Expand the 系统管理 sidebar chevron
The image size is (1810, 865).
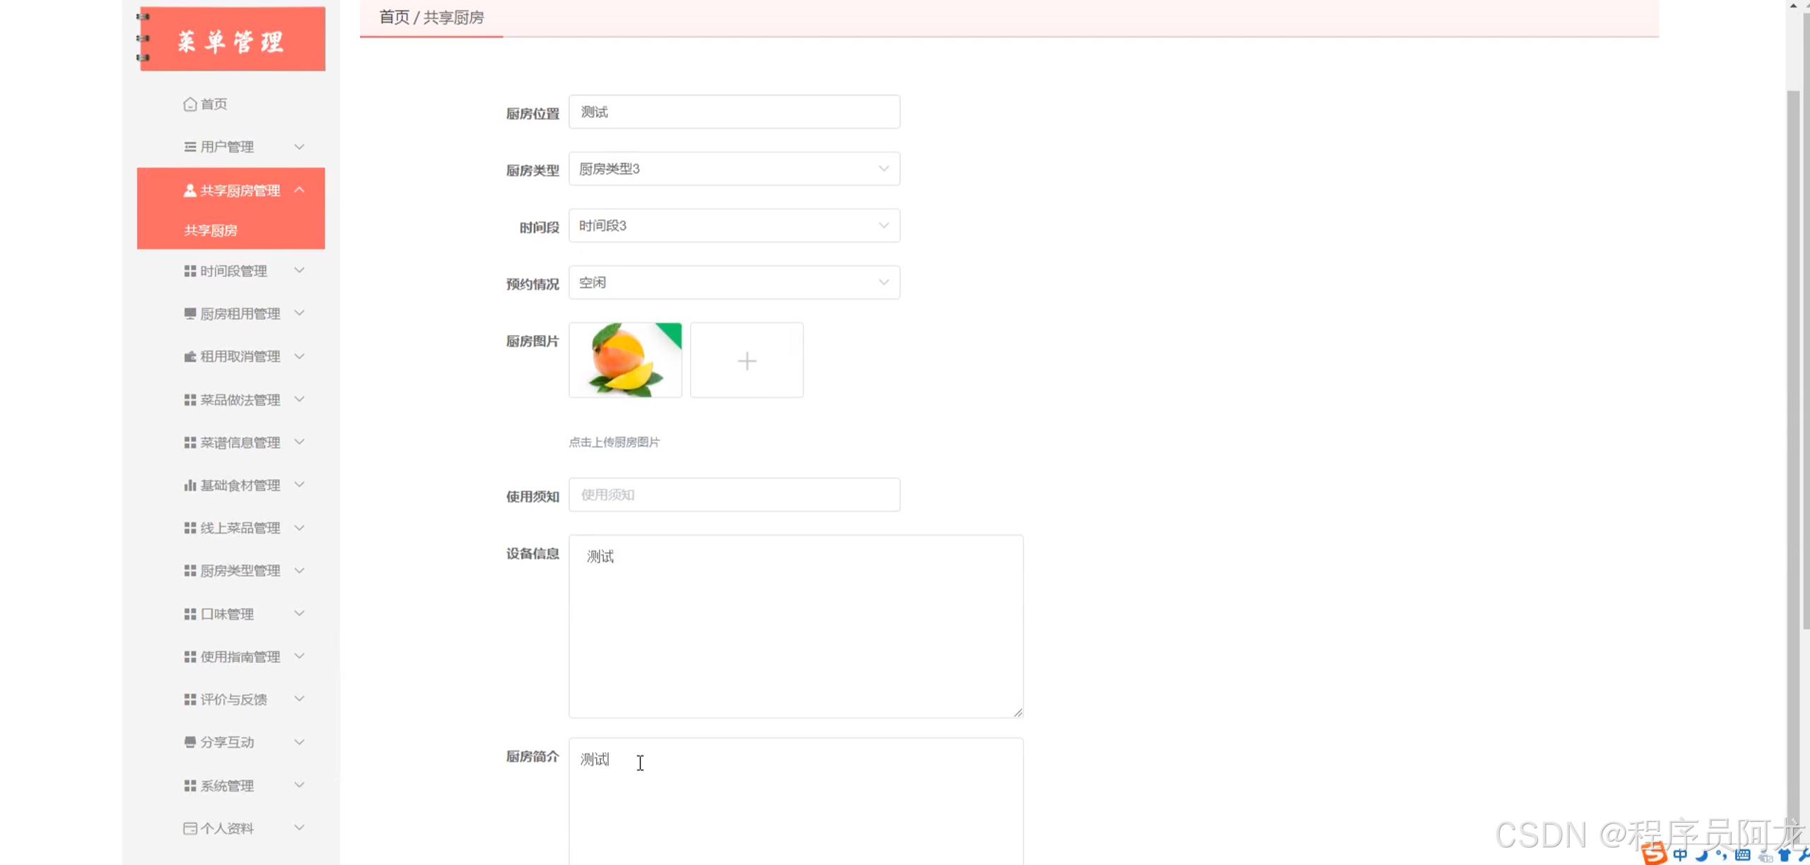(x=299, y=785)
